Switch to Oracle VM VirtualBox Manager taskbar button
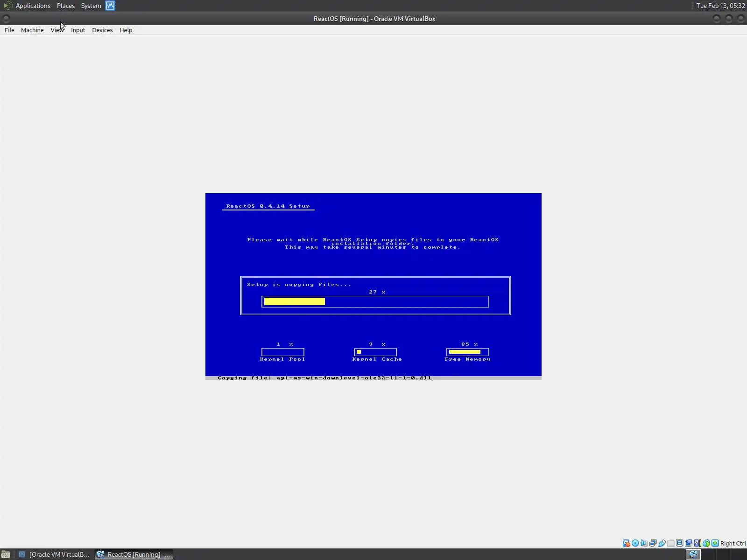The width and height of the screenshot is (747, 560). (54, 554)
